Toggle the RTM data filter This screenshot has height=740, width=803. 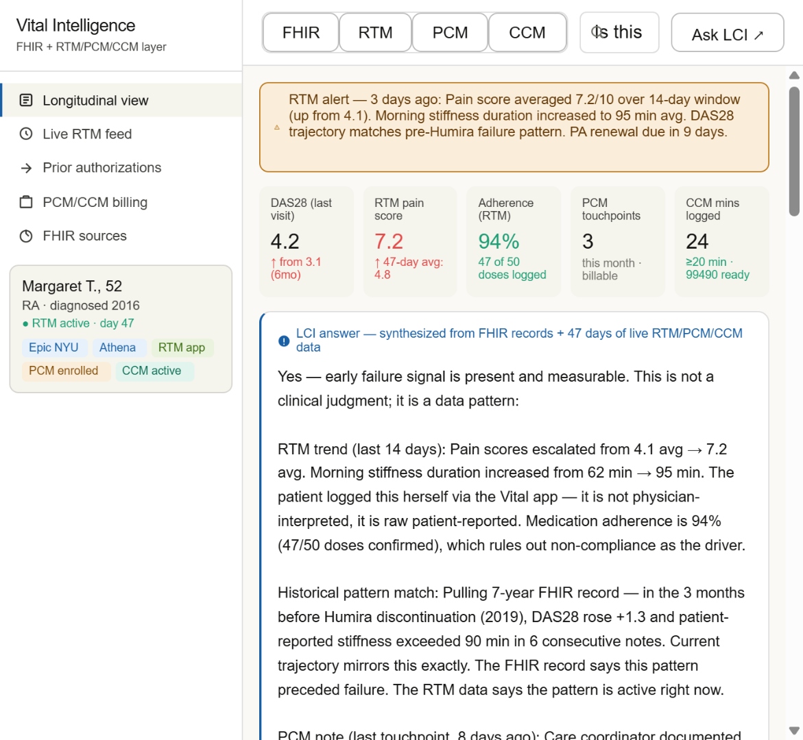click(x=375, y=32)
